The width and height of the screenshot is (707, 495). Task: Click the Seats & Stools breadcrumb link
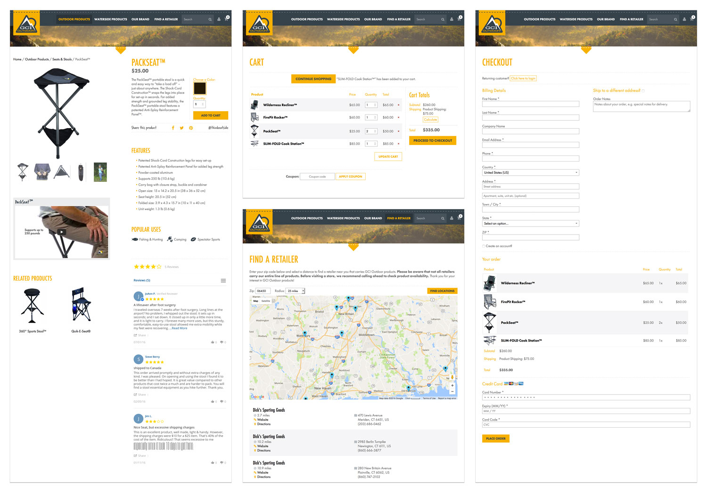[x=62, y=59]
